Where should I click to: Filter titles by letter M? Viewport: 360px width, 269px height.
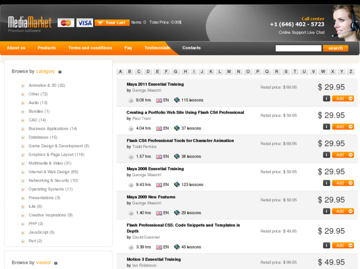[229, 72]
